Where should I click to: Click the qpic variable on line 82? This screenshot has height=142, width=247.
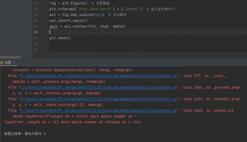[x=53, y=26]
